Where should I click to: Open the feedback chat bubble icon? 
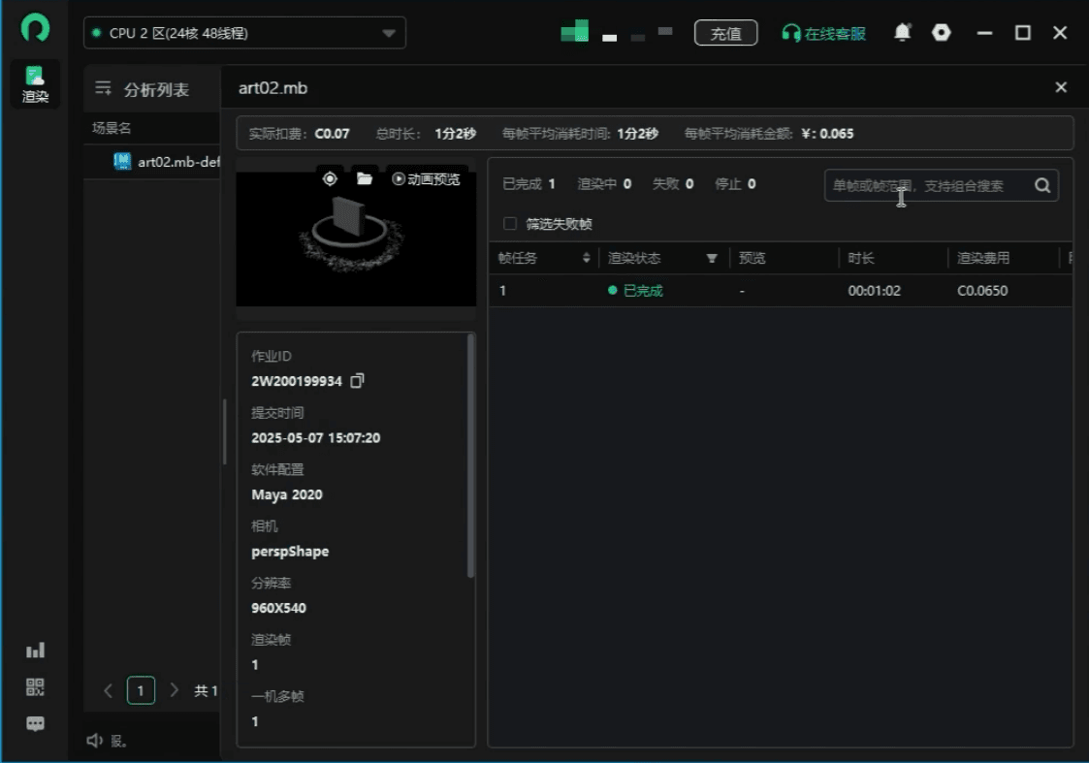(x=36, y=724)
